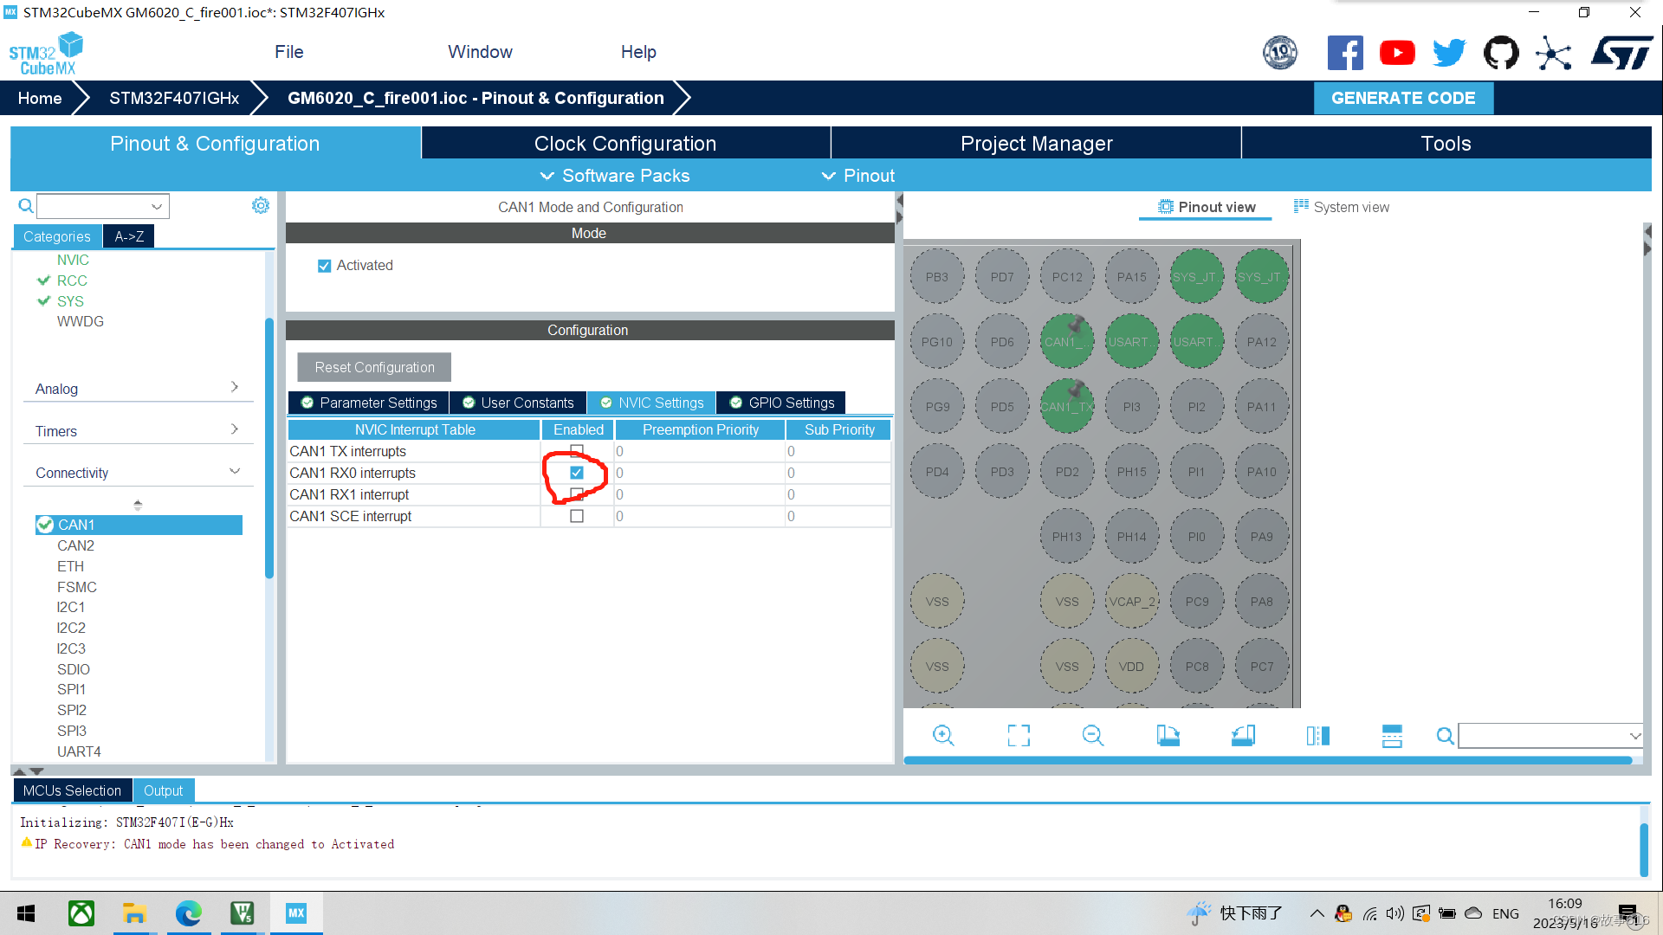Flip pinout horizontally icon
1663x935 pixels.
(x=1317, y=736)
